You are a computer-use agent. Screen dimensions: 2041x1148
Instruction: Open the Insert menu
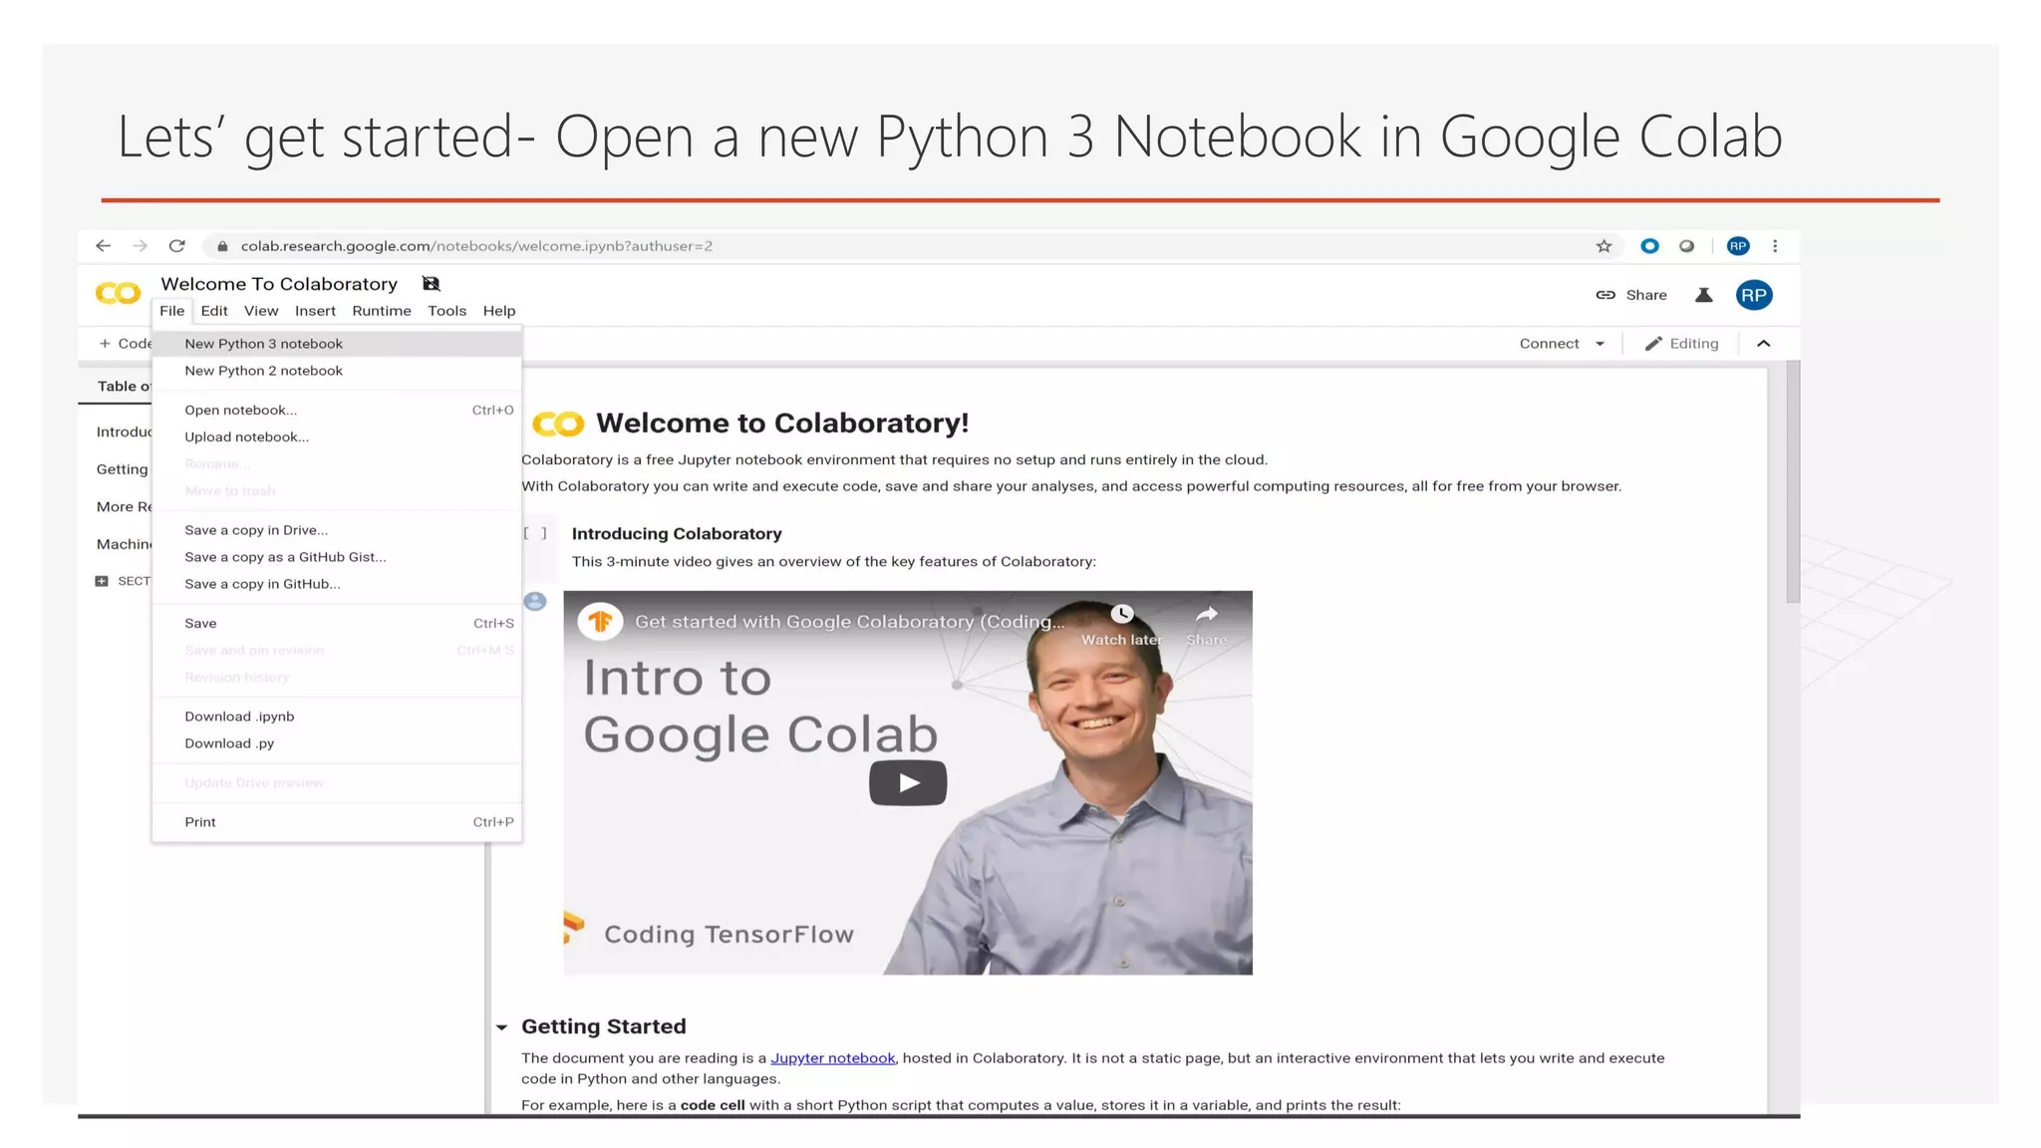(x=315, y=311)
